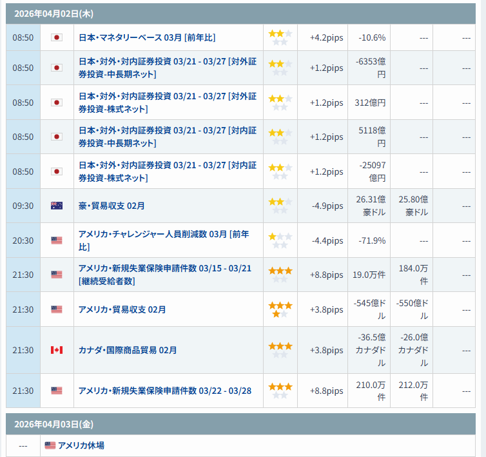Image resolution: width=486 pixels, height=457 pixels.
Task: Open the カナダ・国際商品貿易 02月 link
Action: (x=127, y=350)
